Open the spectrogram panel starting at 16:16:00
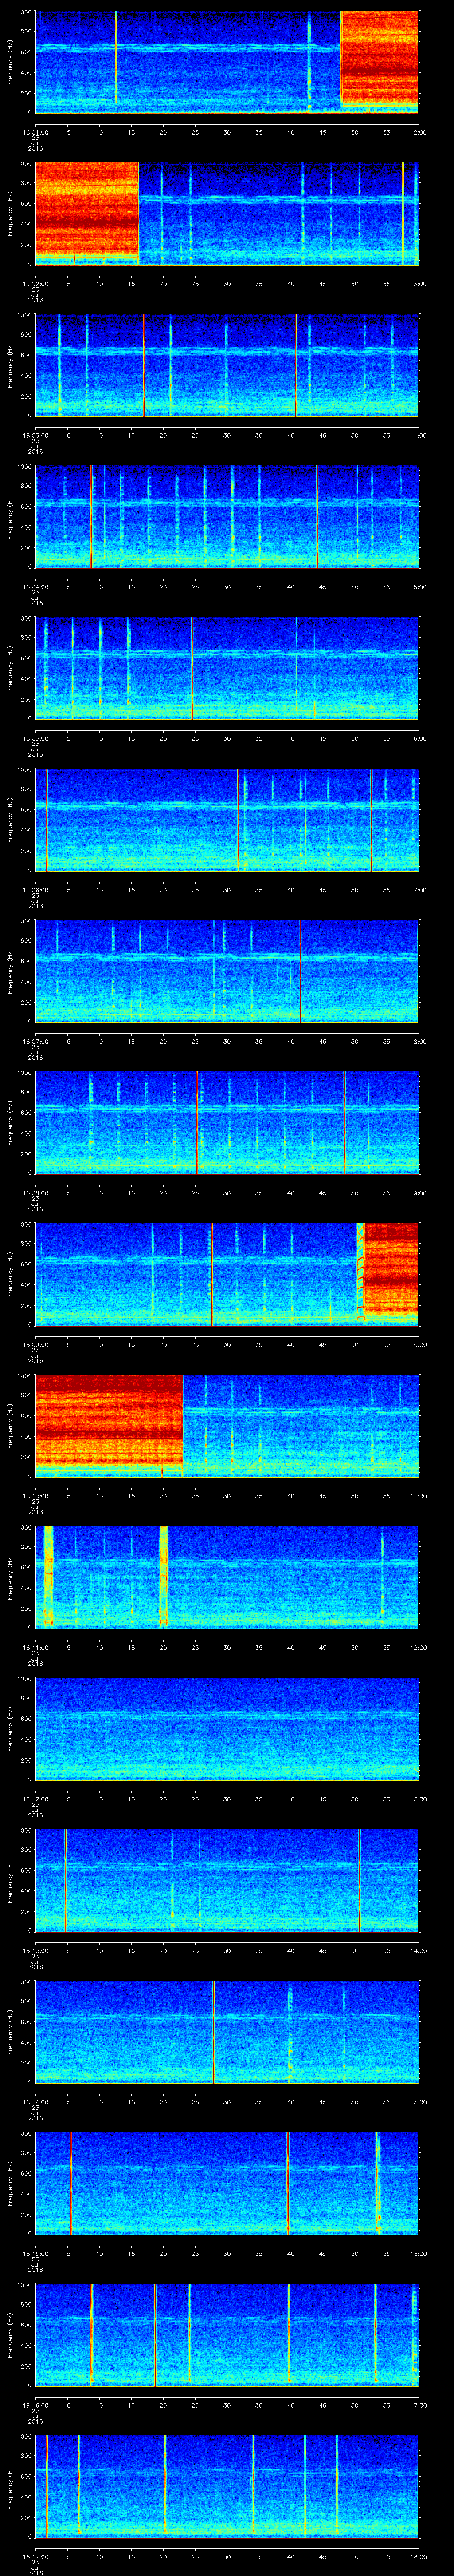 click(227, 2334)
